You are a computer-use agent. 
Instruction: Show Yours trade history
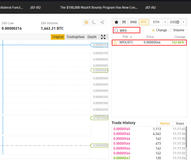(180, 123)
